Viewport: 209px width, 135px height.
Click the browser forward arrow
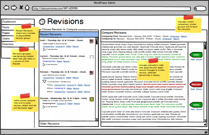pyautogui.click(x=14, y=8)
